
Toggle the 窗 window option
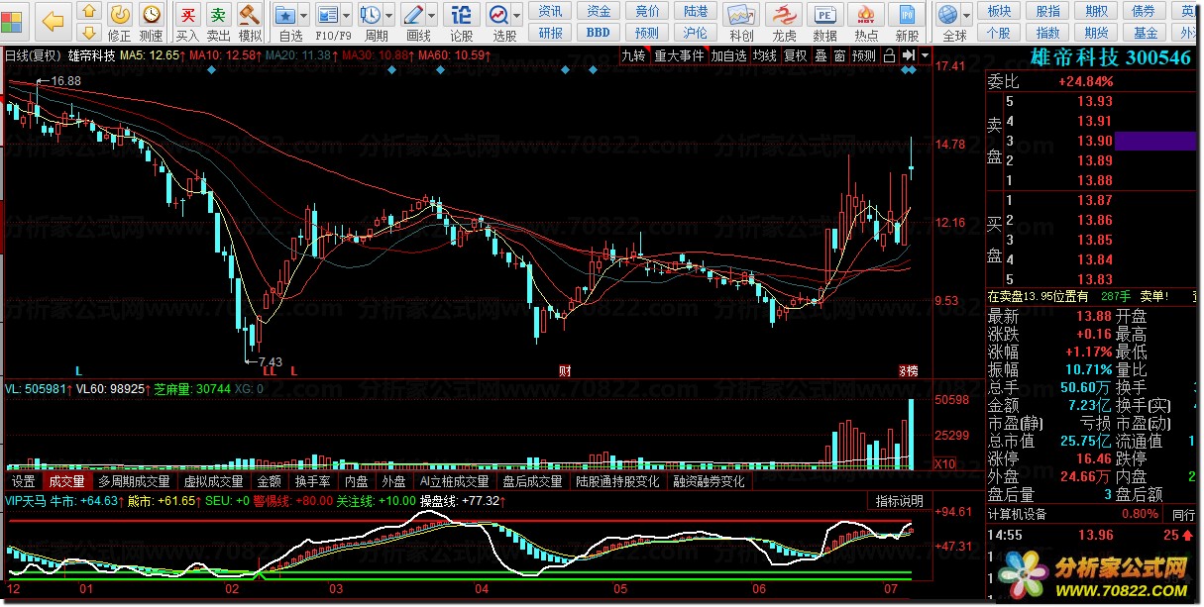coord(839,55)
